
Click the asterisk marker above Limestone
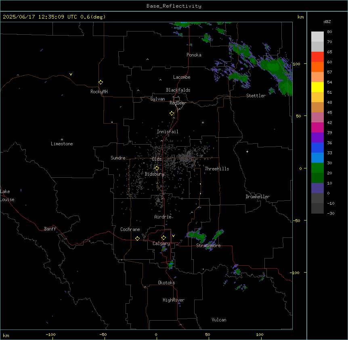pos(62,140)
